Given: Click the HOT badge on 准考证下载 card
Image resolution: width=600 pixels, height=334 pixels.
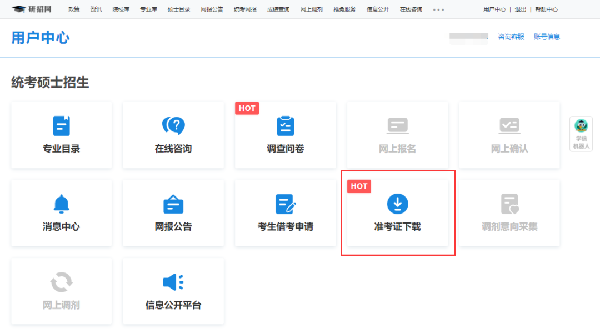Looking at the screenshot, I should click(359, 186).
